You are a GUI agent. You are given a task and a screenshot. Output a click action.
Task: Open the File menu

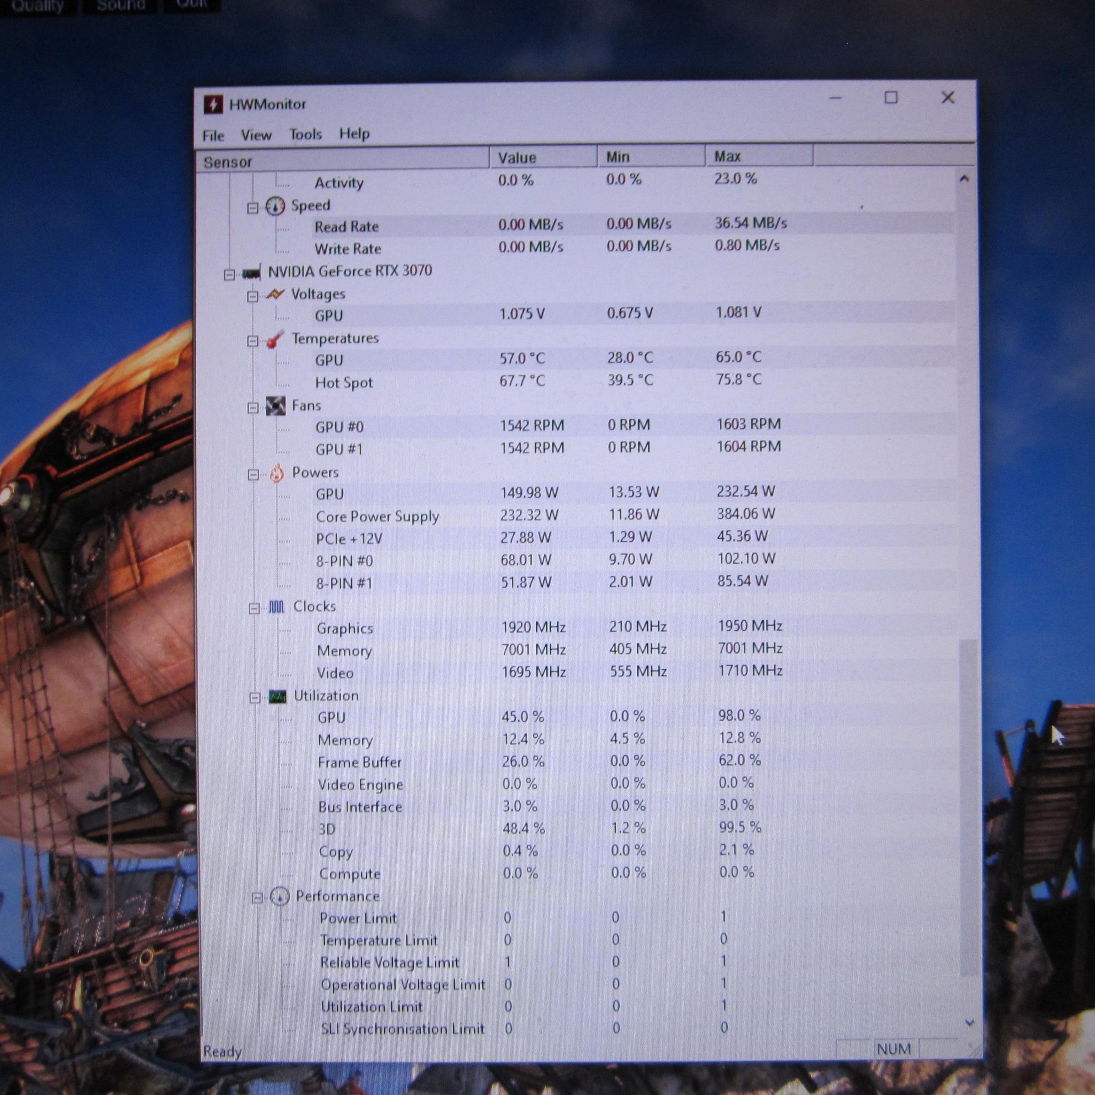(213, 136)
